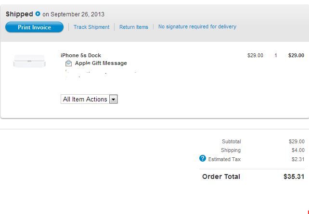
Task: Open the Return Items link
Action: 134,27
